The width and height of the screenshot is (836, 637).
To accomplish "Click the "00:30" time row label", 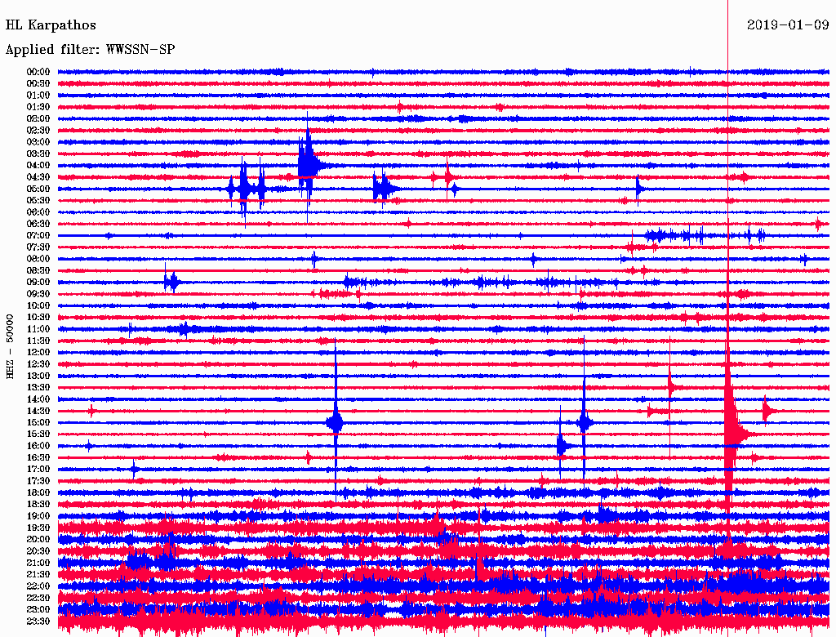I will pyautogui.click(x=38, y=84).
